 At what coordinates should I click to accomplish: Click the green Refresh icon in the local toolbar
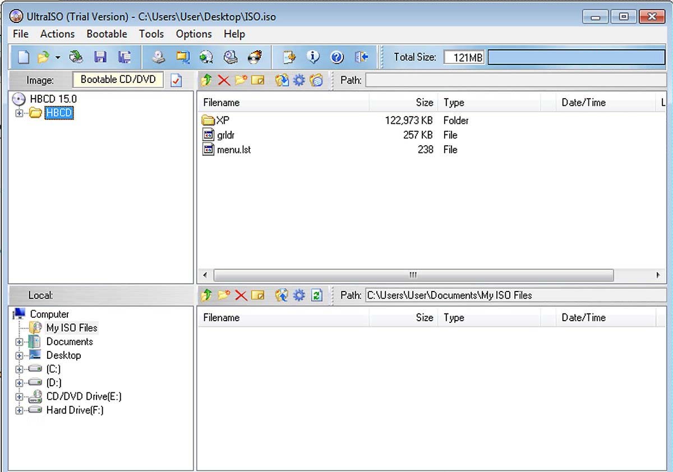coord(317,295)
